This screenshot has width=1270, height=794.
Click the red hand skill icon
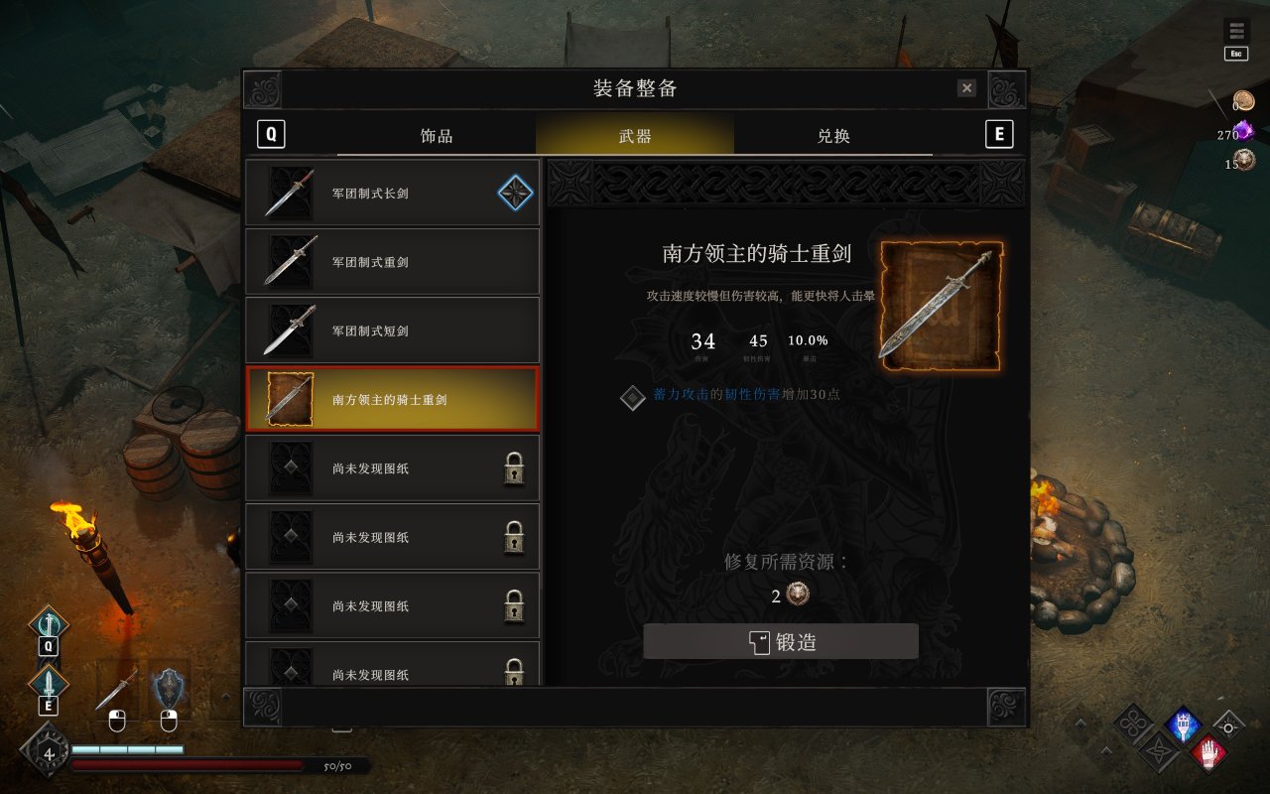coord(1207,753)
